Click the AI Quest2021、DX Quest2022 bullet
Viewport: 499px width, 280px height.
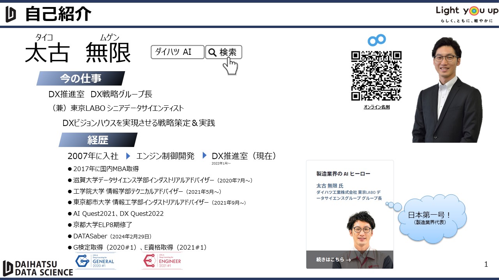(x=116, y=213)
